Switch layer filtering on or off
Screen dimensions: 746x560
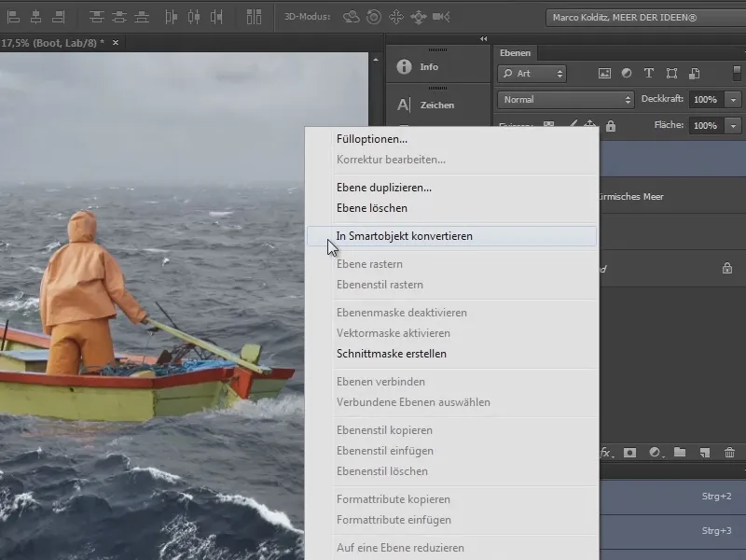tap(737, 74)
